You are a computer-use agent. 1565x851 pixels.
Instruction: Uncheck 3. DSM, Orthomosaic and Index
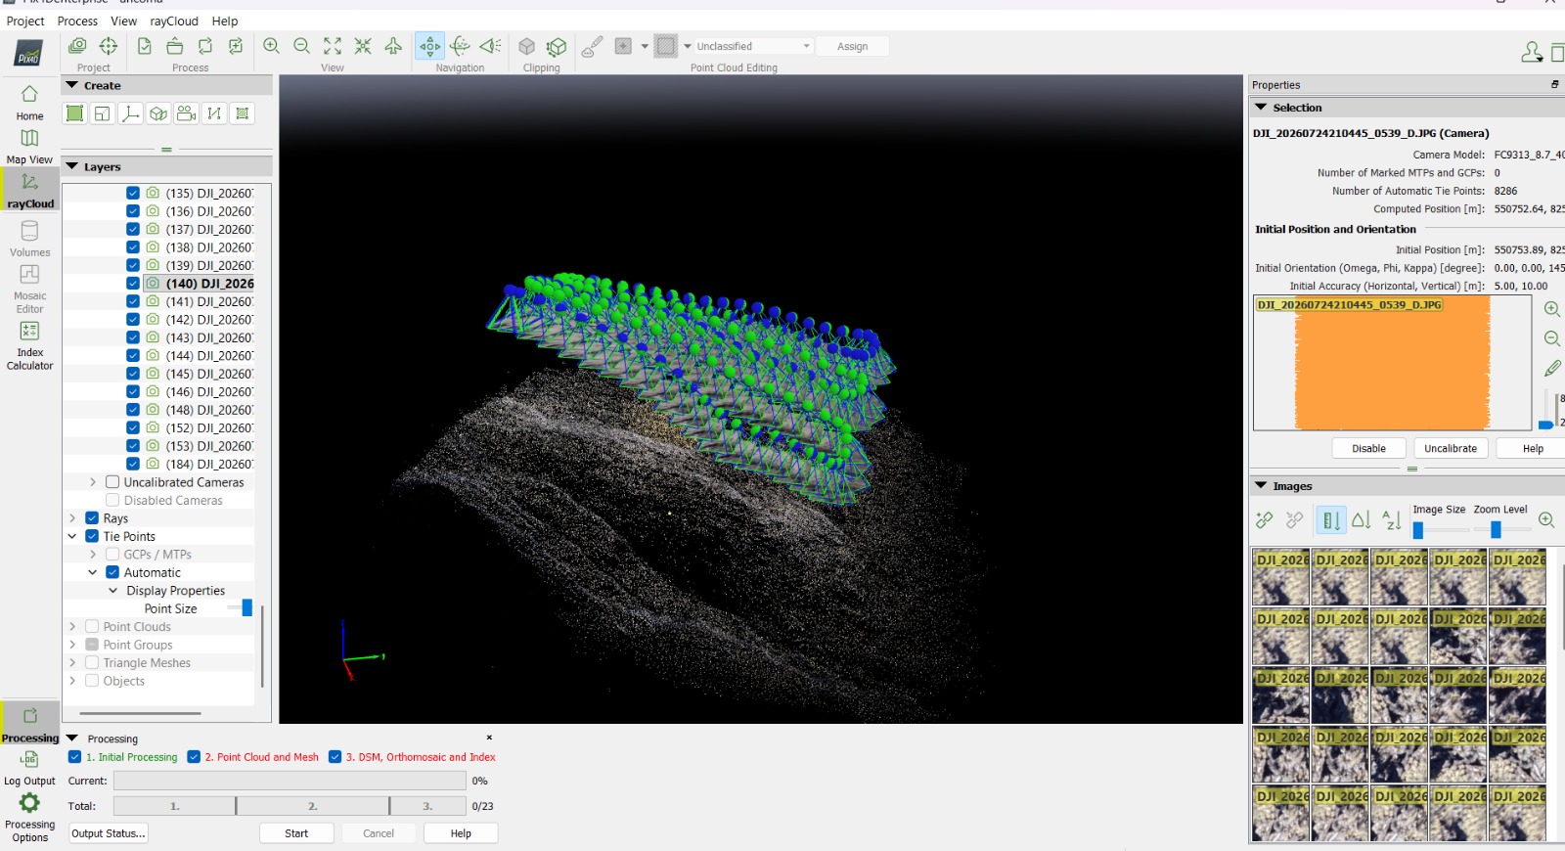pyautogui.click(x=335, y=757)
